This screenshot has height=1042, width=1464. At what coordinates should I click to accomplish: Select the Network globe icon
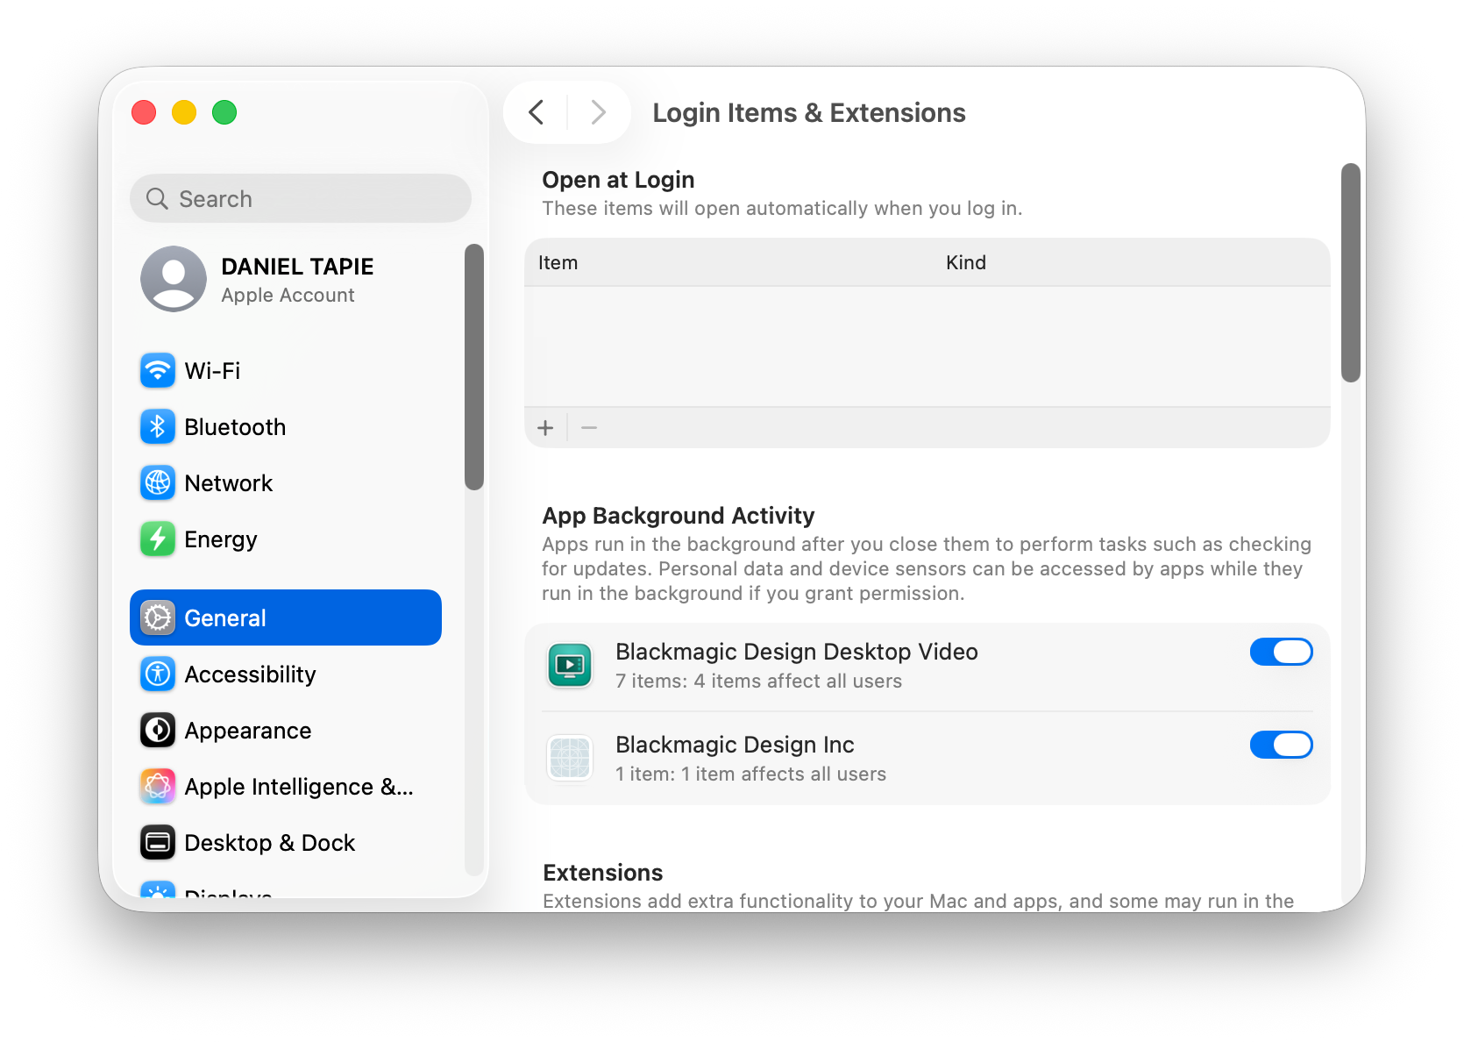pyautogui.click(x=158, y=483)
